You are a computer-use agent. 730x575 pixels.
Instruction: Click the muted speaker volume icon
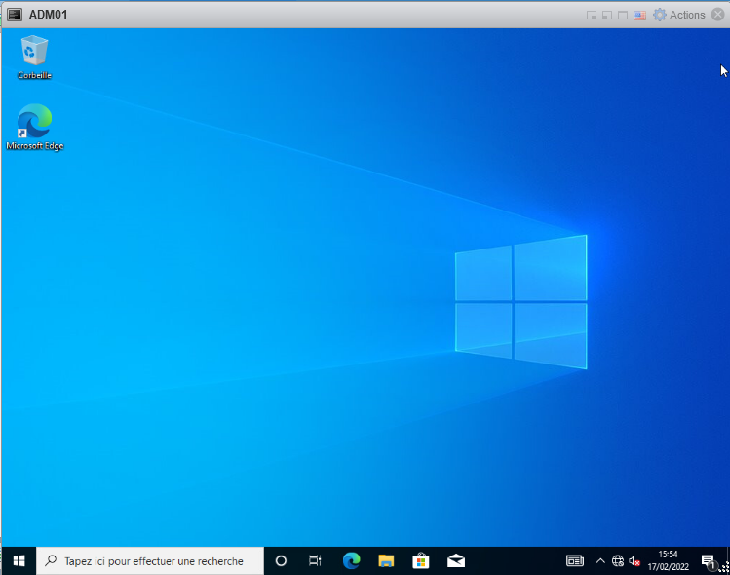click(634, 560)
